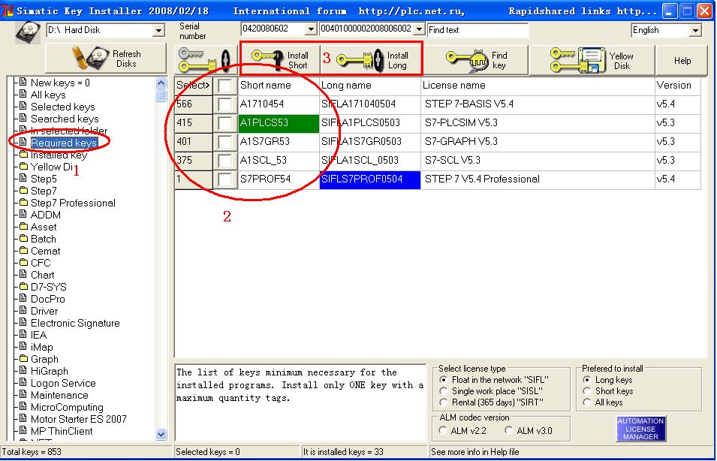Tick the checkbox for A1PLCS53 row
This screenshot has height=461, width=717.
coord(224,123)
